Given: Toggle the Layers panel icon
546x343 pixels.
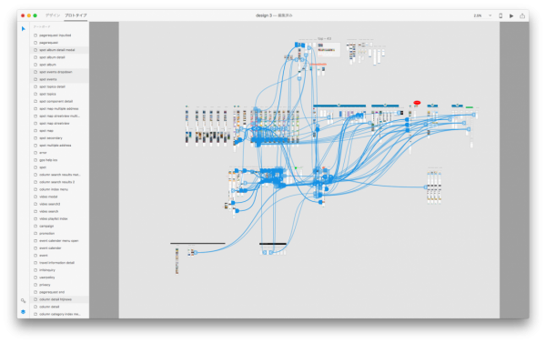Looking at the screenshot, I should [24, 312].
